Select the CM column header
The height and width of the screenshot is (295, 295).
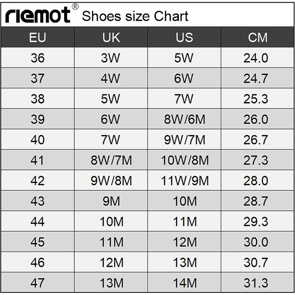[257, 37]
